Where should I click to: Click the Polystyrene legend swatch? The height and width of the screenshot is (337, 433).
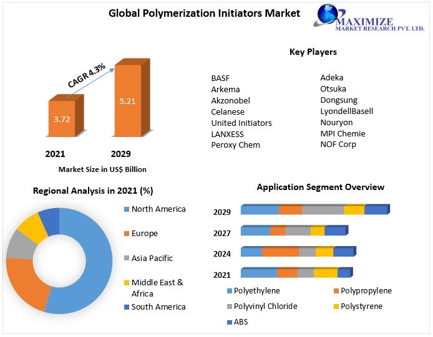coord(336,306)
